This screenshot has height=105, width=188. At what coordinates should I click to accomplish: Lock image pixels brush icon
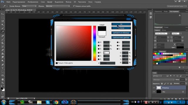pos(165,84)
